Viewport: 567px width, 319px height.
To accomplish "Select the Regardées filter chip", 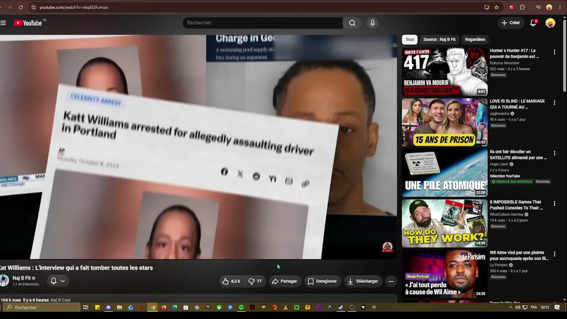I will pos(475,39).
